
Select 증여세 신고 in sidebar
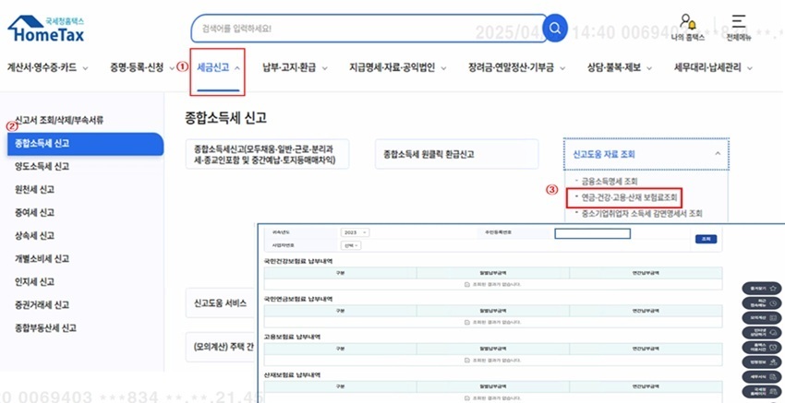pyautogui.click(x=34, y=212)
